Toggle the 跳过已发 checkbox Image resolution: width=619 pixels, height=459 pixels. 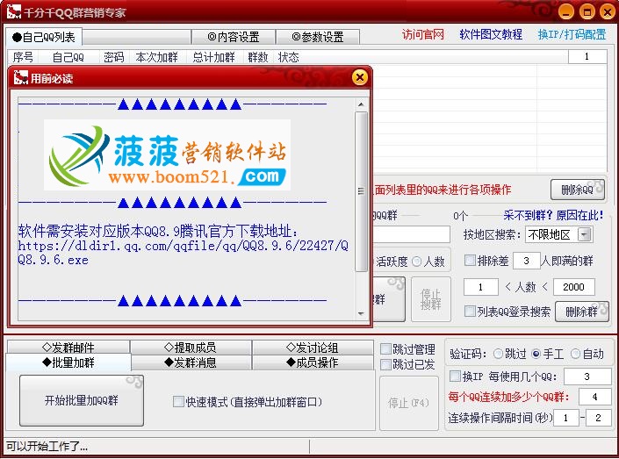385,364
